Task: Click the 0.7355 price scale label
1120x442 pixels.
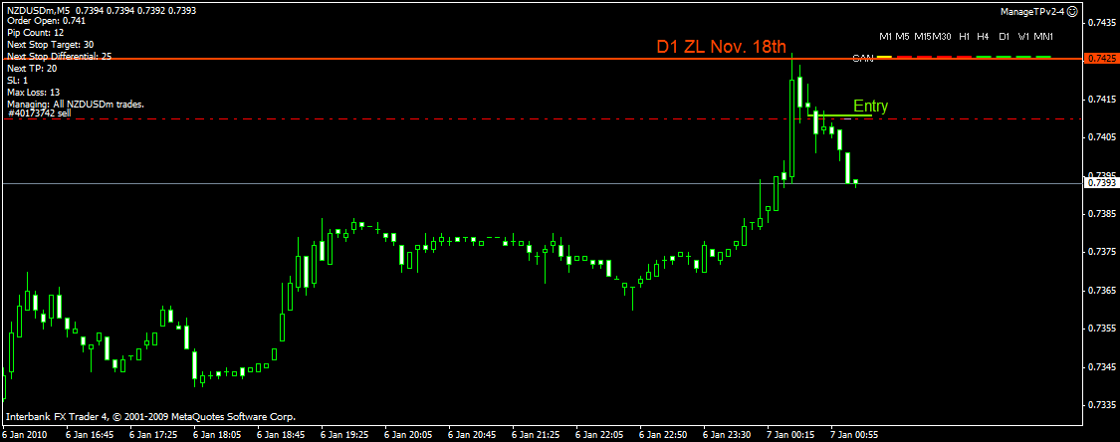Action: pos(1101,329)
